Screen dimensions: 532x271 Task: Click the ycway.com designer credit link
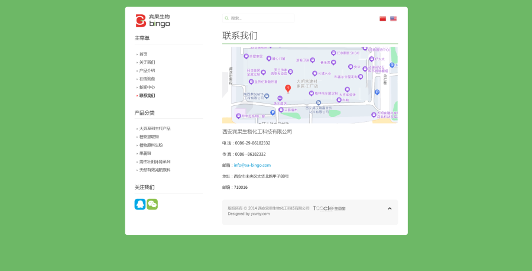260,214
